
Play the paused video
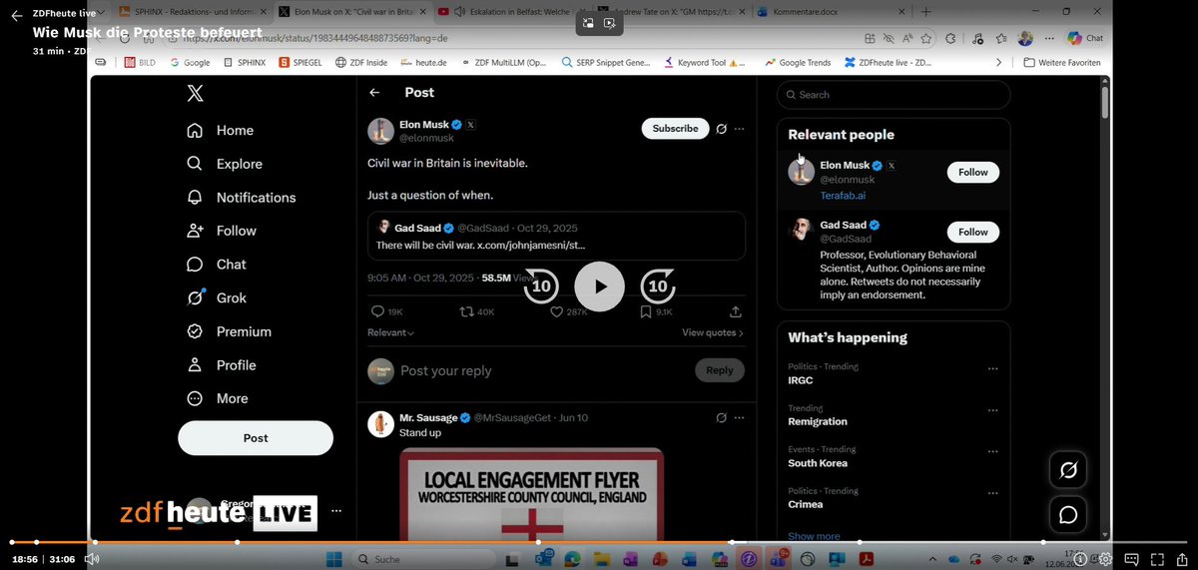pyautogui.click(x=599, y=286)
